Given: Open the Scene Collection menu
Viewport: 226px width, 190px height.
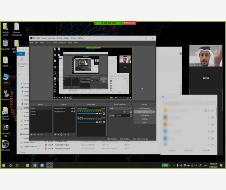Looking at the screenshot, I should 59,43.
